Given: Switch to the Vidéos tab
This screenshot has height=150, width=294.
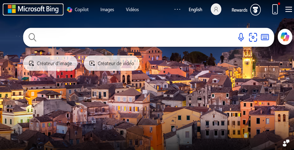Looking at the screenshot, I should point(132,9).
